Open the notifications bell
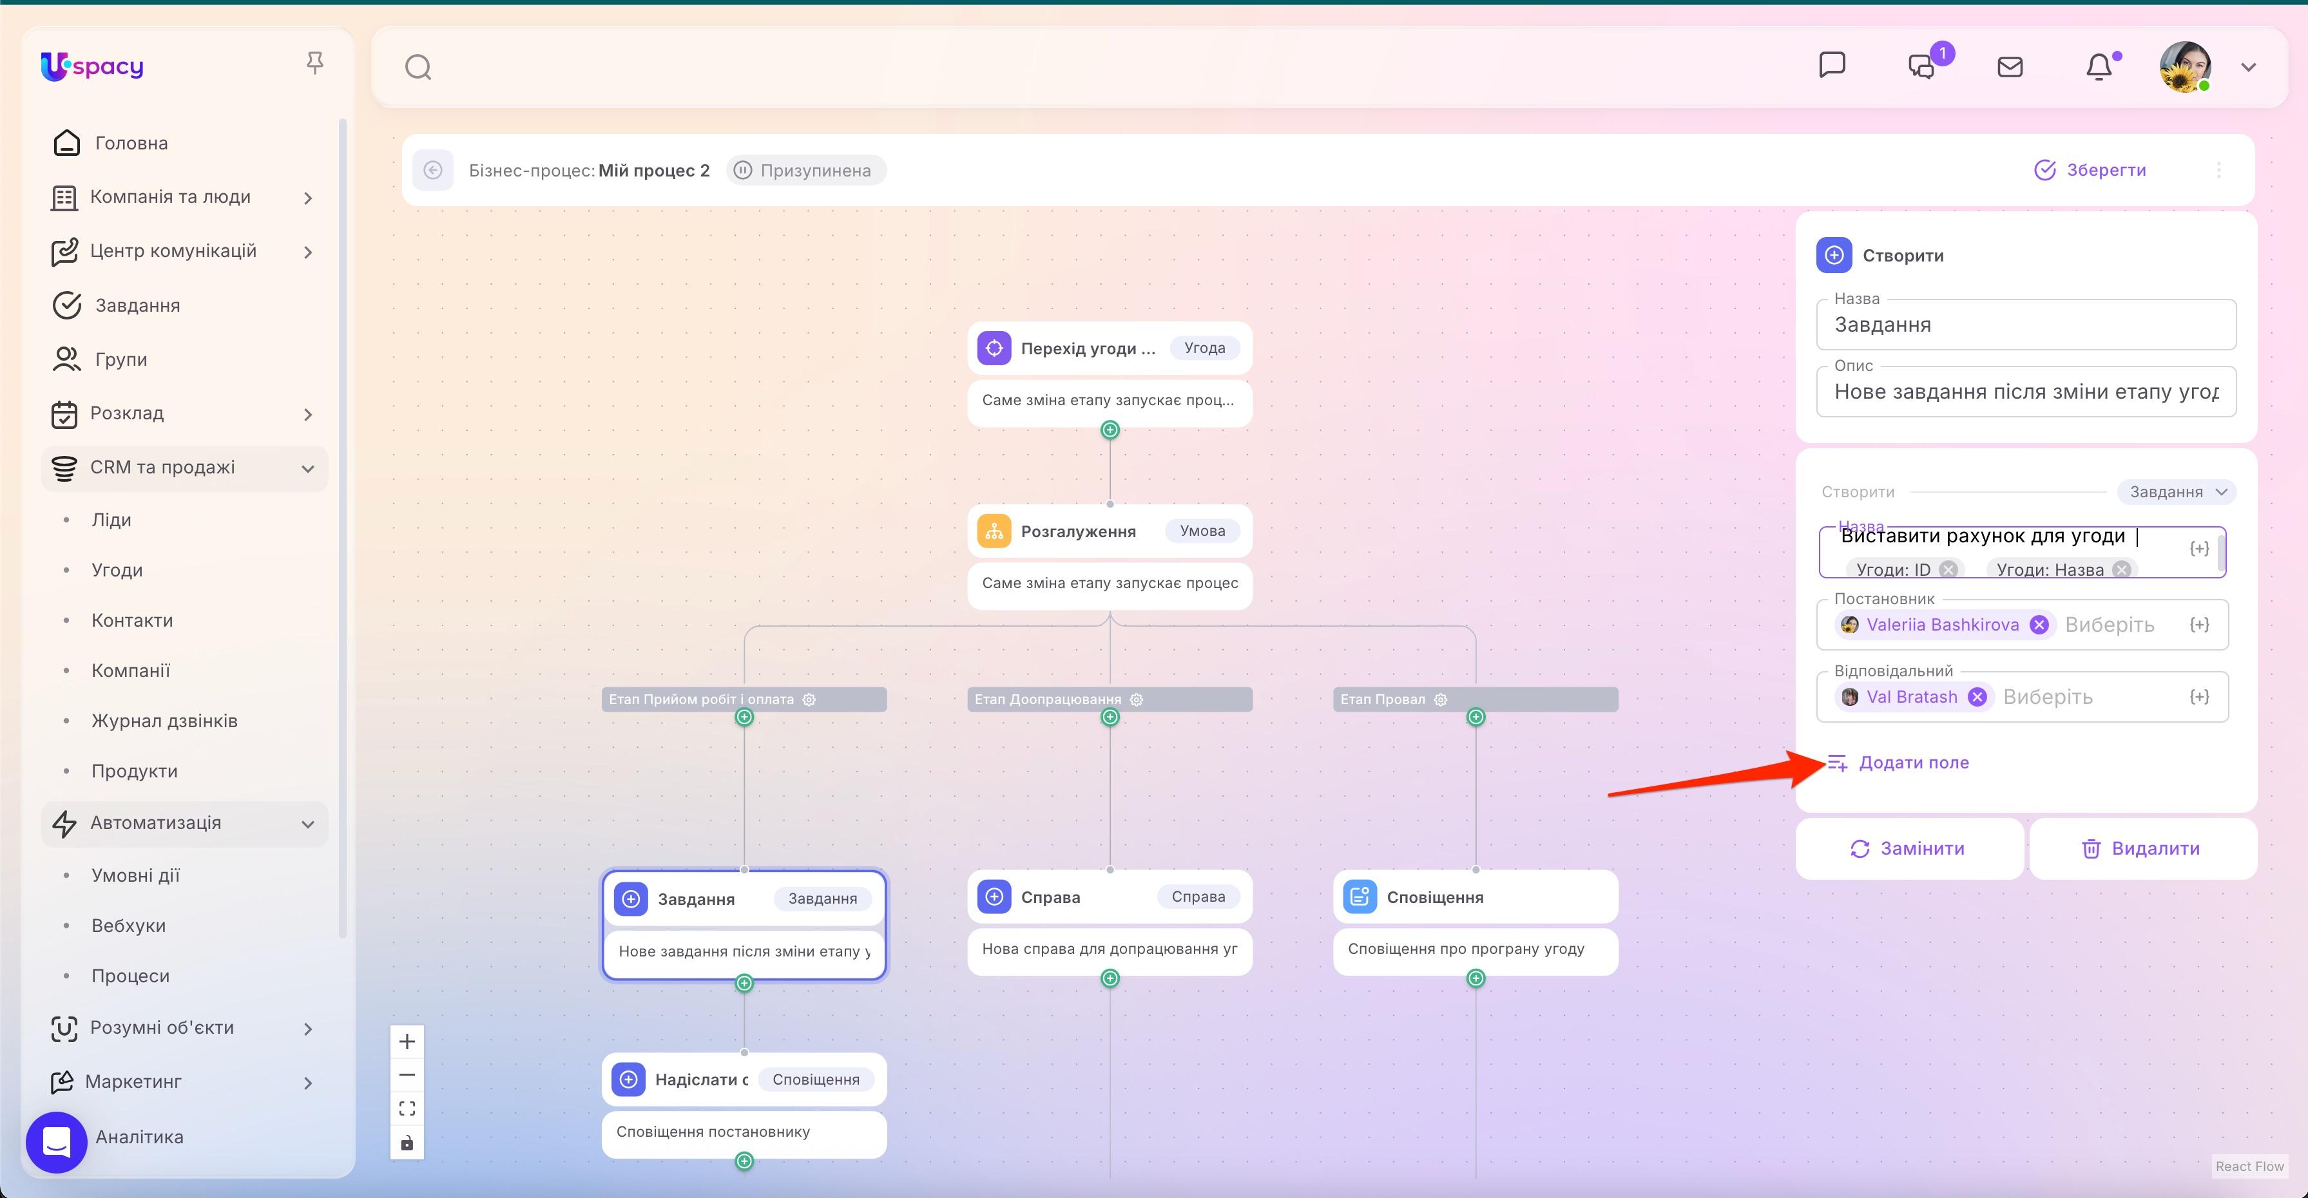This screenshot has height=1198, width=2308. point(2100,66)
